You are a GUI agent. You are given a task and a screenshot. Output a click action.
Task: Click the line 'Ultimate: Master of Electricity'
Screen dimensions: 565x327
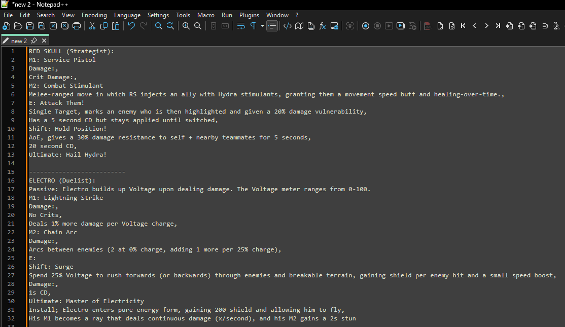(87, 301)
